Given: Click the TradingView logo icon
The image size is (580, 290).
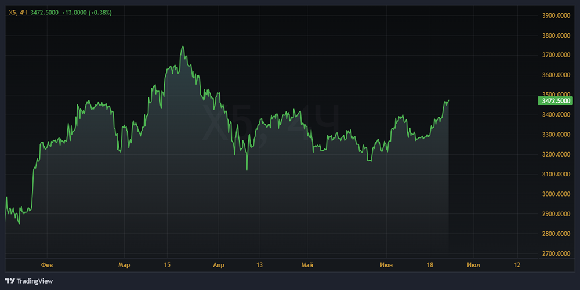Looking at the screenshot, I should [10, 281].
